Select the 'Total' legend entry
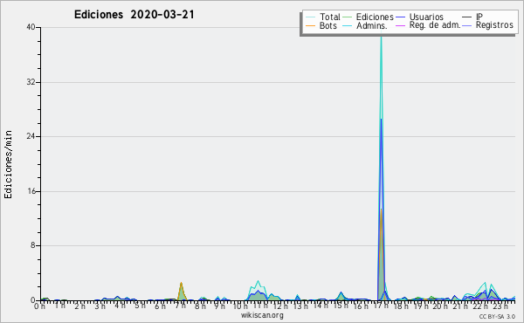This screenshot has height=323, width=524. tap(323, 17)
